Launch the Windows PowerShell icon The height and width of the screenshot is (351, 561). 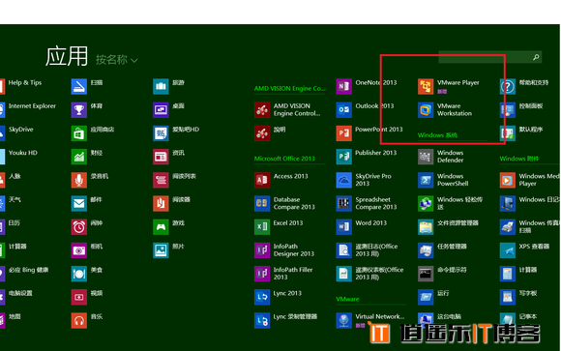click(426, 180)
